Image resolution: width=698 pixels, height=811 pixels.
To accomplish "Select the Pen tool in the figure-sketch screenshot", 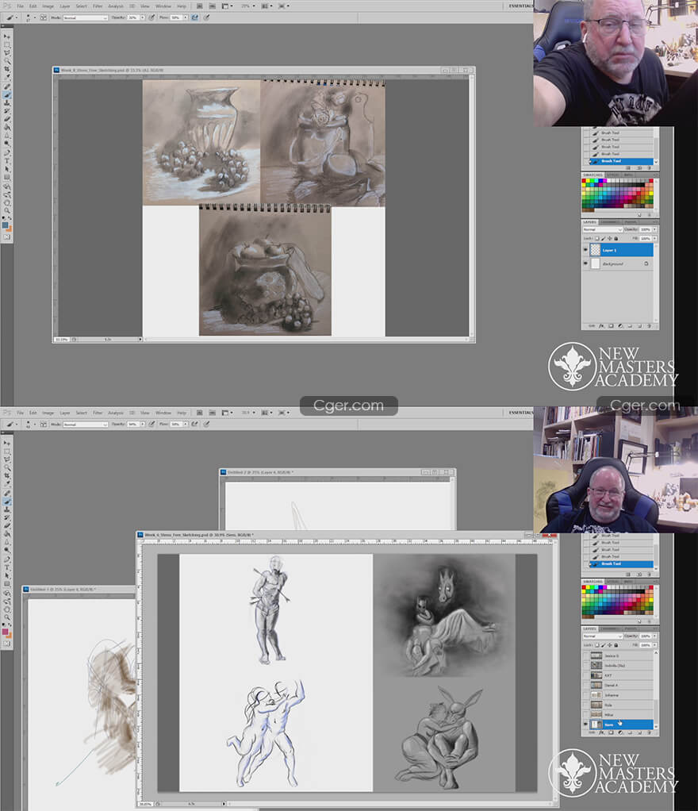I will coord(6,559).
